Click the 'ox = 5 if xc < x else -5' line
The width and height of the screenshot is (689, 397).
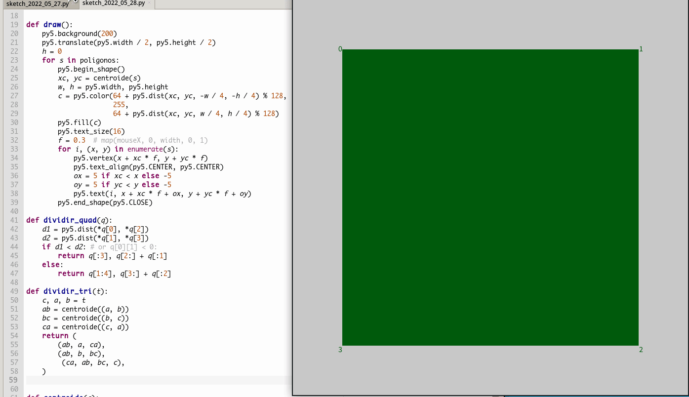122,176
